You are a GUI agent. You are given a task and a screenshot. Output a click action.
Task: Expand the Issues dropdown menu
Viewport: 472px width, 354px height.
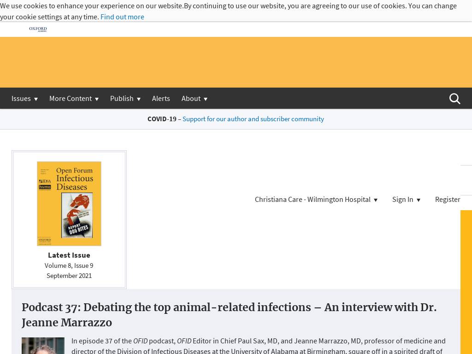[x=24, y=99]
